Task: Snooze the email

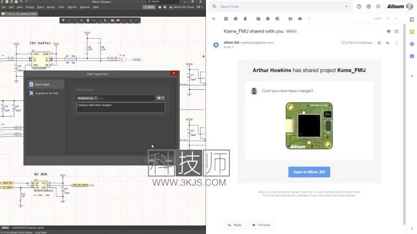Action: (x=268, y=19)
